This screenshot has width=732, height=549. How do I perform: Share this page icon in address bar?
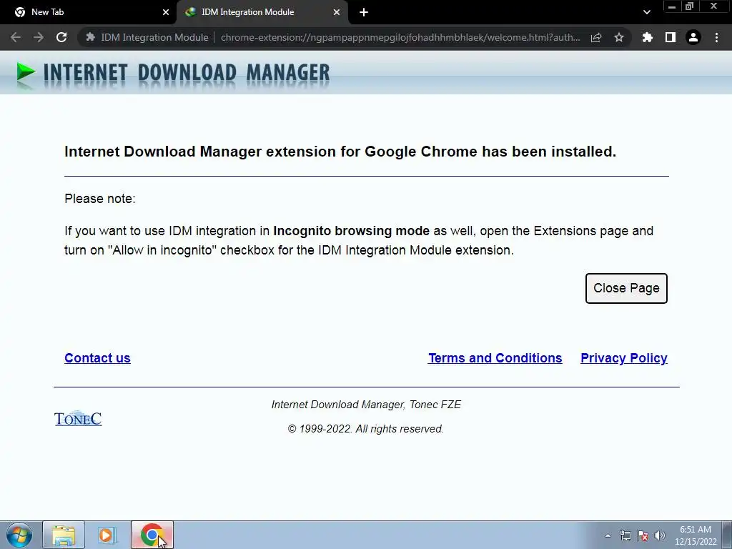click(596, 37)
